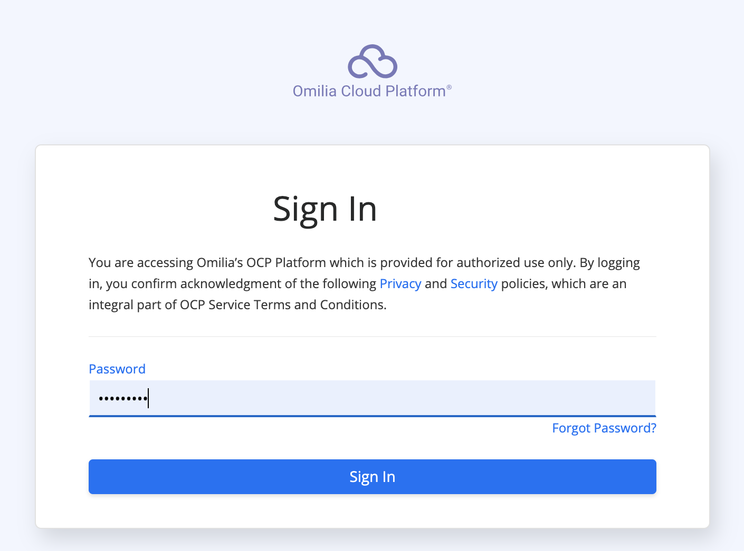Click the large Sign In heading
Image resolution: width=744 pixels, height=551 pixels.
325,209
